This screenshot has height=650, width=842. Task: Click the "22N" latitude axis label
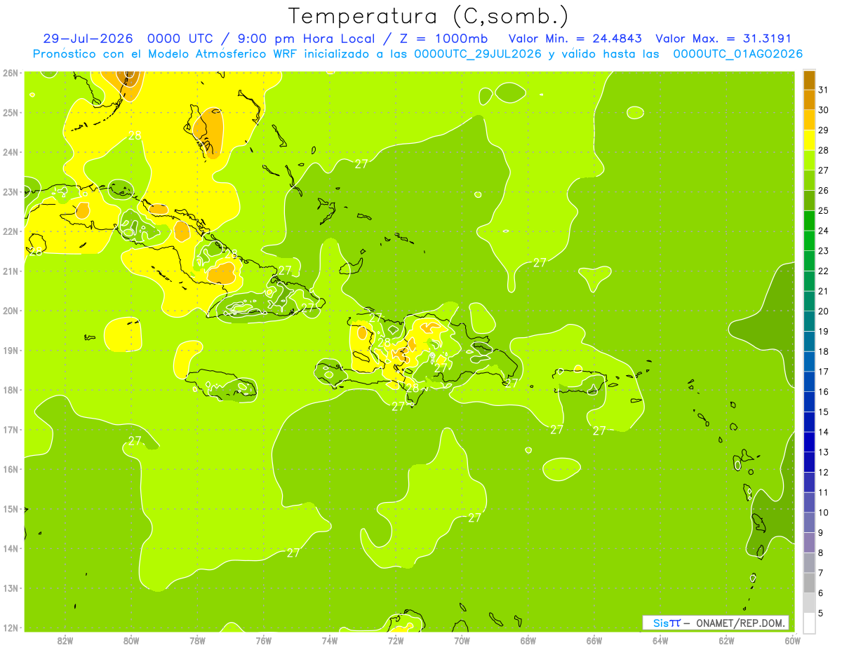pyautogui.click(x=11, y=231)
